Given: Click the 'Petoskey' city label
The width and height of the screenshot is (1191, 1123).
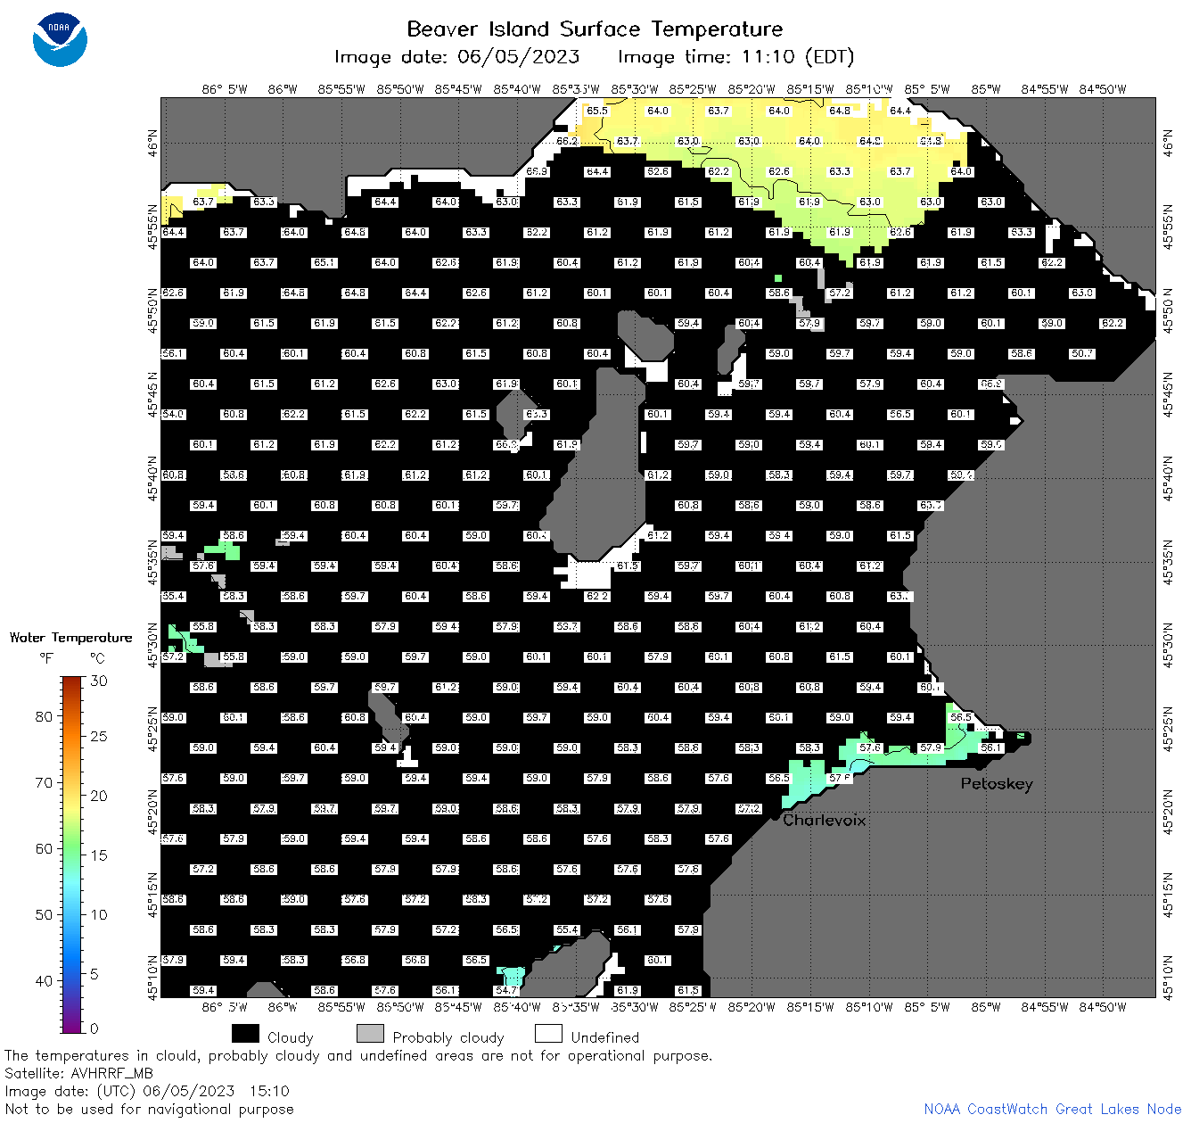Looking at the screenshot, I should (x=997, y=784).
